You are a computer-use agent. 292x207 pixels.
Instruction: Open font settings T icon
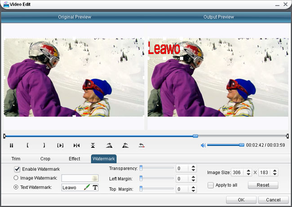click(95, 187)
